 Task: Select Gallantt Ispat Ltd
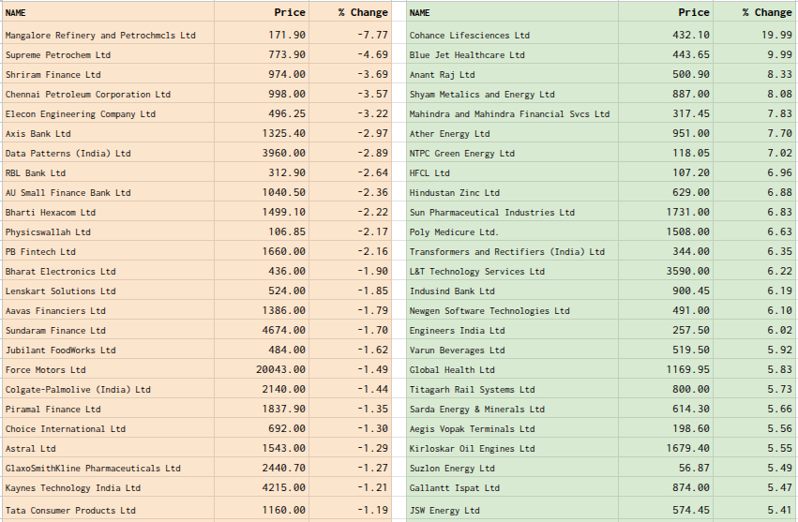click(455, 488)
